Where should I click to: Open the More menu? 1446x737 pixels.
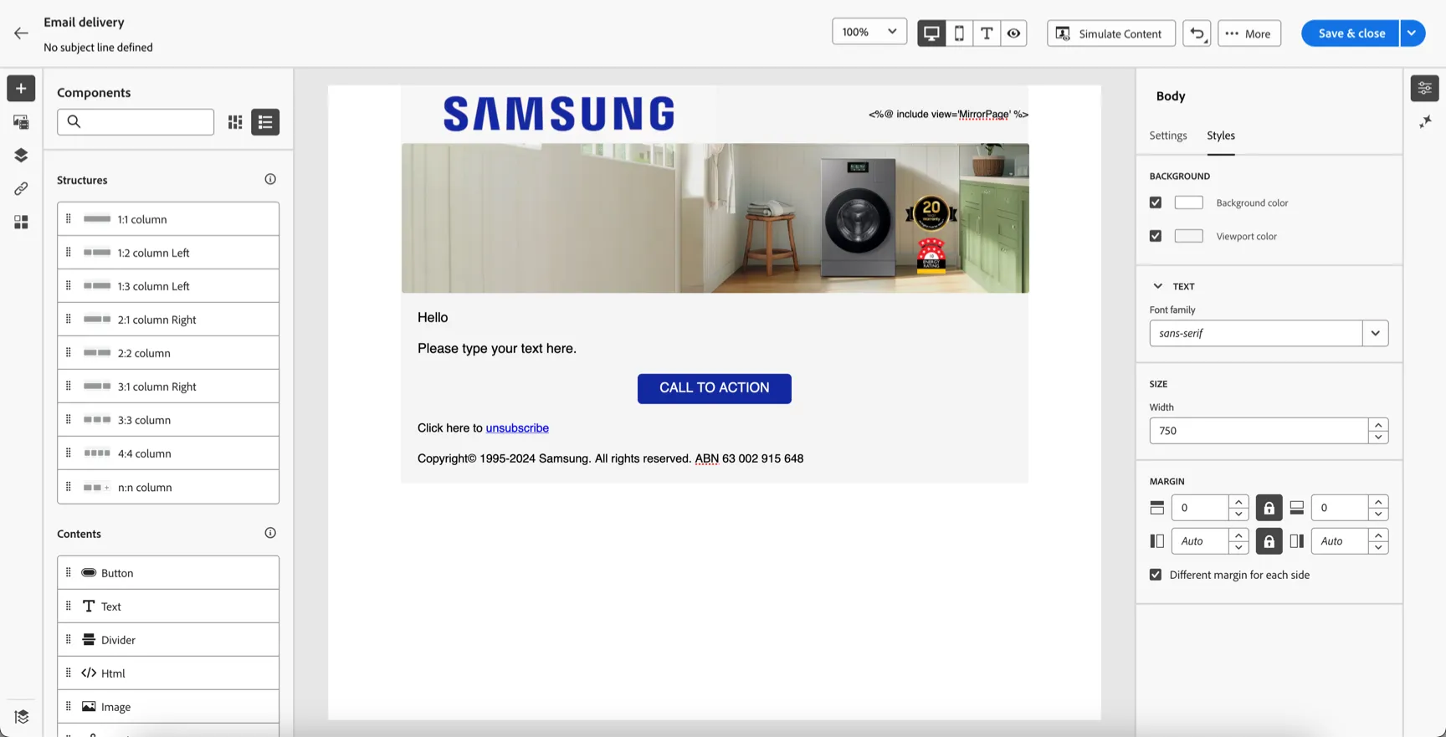point(1249,33)
